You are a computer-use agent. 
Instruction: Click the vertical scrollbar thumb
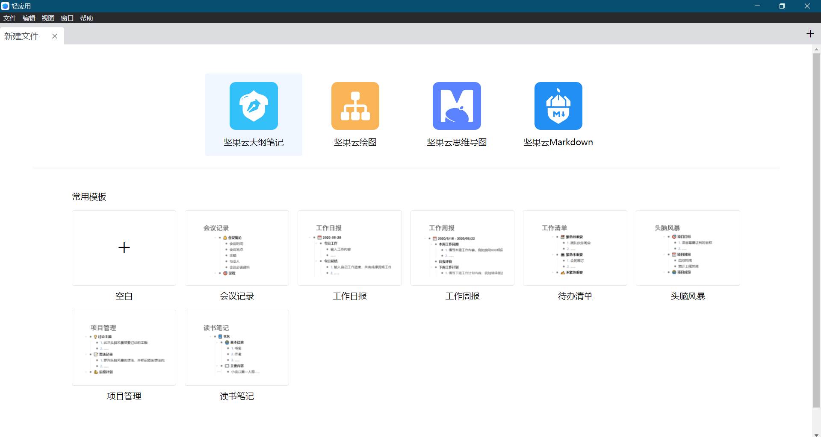(x=816, y=231)
